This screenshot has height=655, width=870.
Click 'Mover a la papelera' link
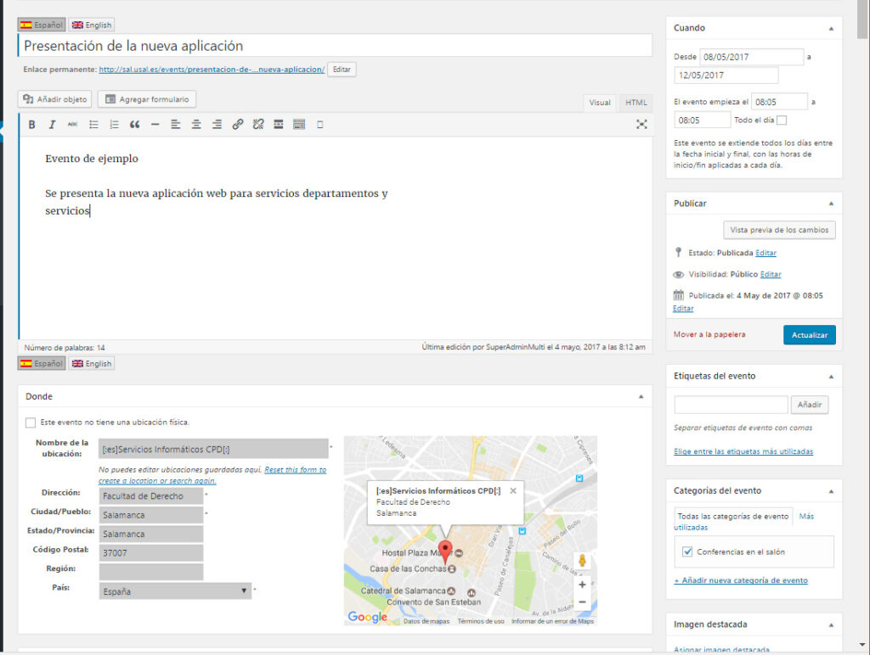pos(709,335)
